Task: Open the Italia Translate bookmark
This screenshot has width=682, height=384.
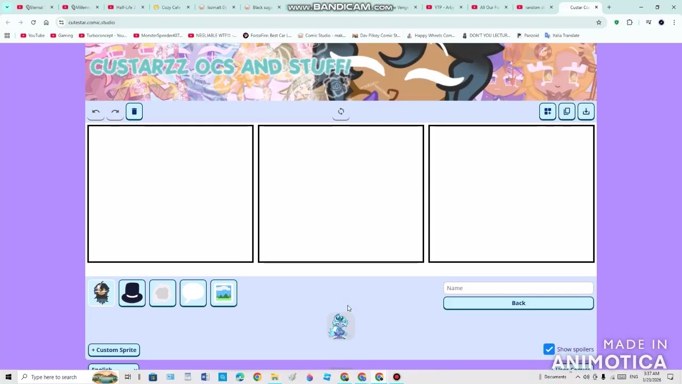Action: tap(562, 36)
